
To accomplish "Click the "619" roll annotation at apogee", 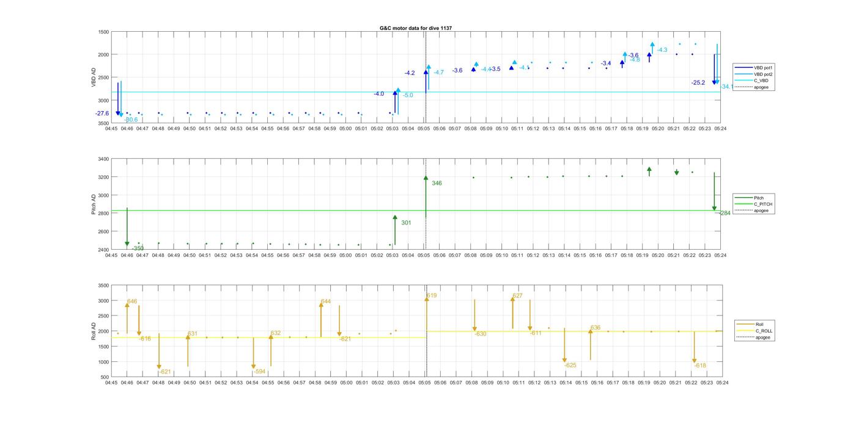I will pyautogui.click(x=432, y=295).
